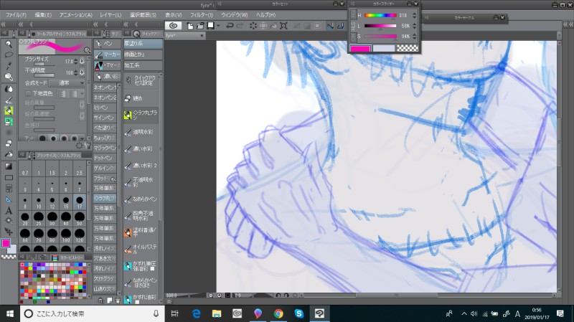Redo action in toolbar
The height and width of the screenshot is (322, 574).
240,26
